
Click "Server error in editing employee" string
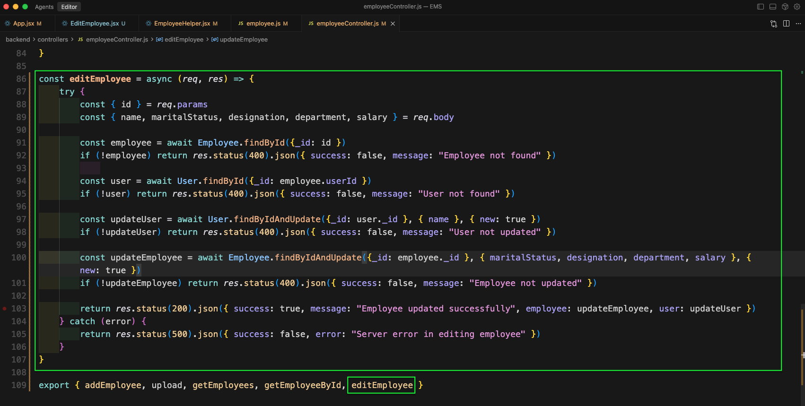click(438, 334)
